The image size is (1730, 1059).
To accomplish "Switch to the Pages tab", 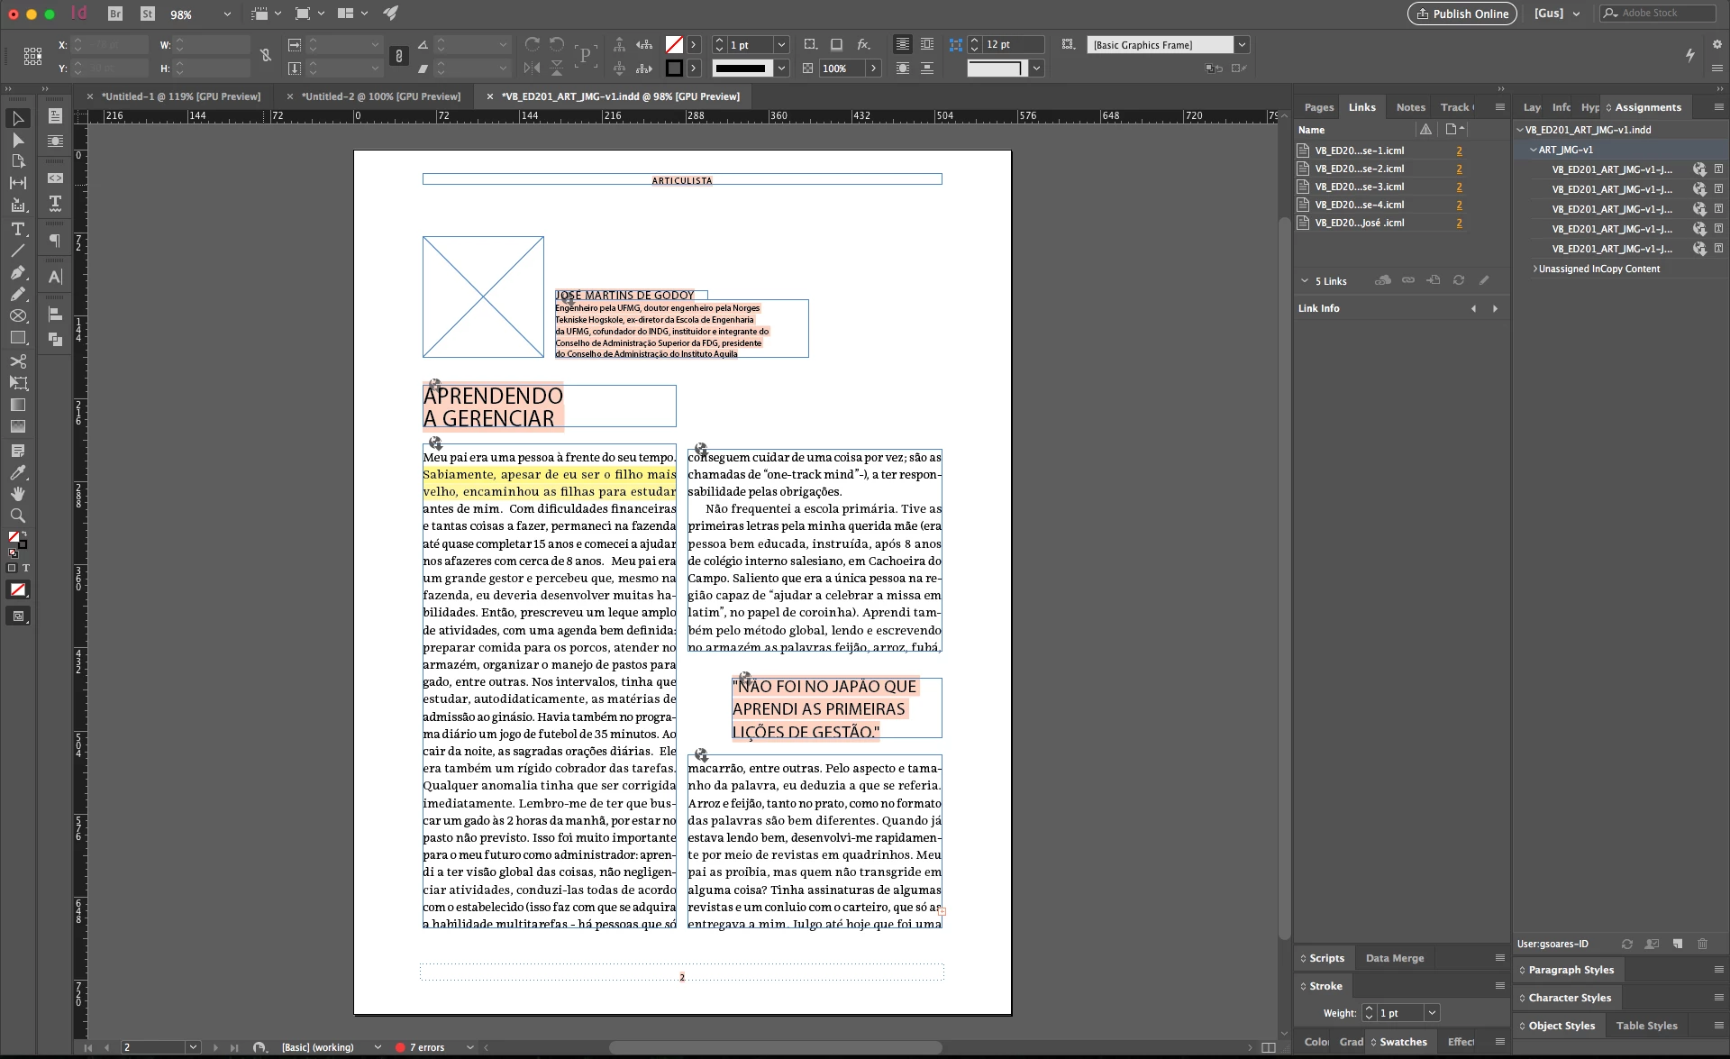I will click(x=1318, y=107).
